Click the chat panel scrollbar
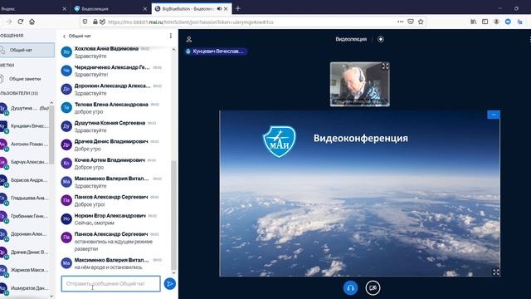This screenshot has width=531, height=299. (x=173, y=214)
